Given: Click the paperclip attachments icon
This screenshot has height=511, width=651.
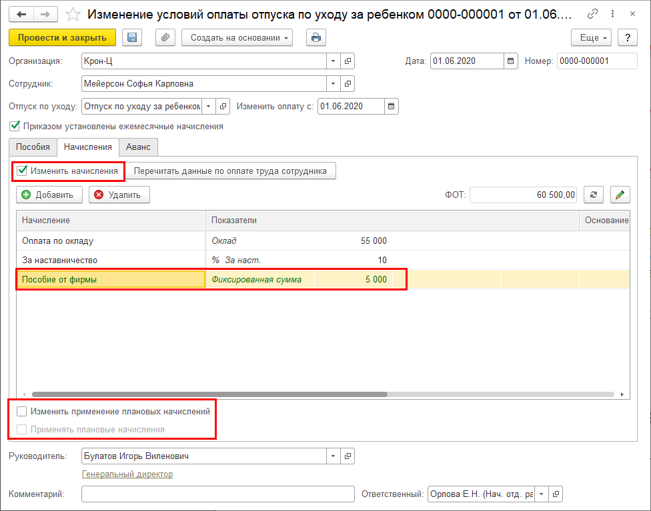Looking at the screenshot, I should [x=165, y=38].
